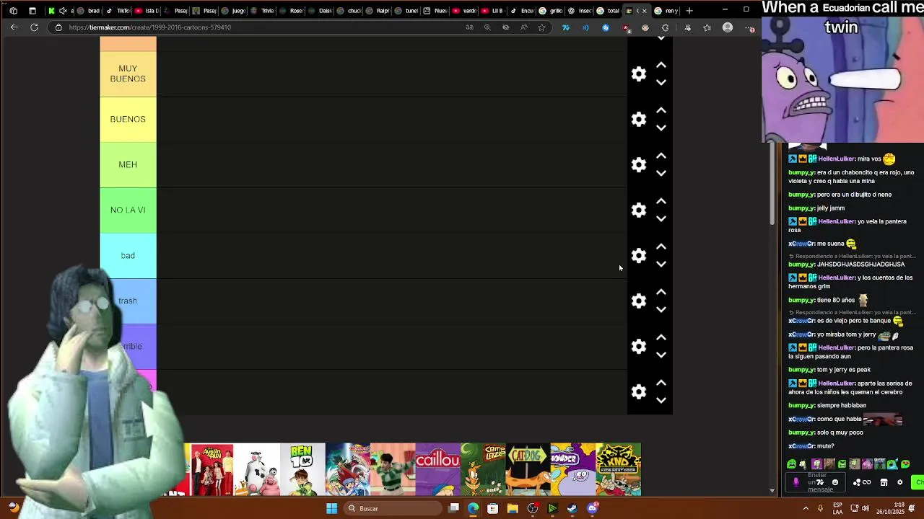Select the Blue's Clues green-striped shirt thumbnail
The image size is (924, 519).
tap(393, 470)
